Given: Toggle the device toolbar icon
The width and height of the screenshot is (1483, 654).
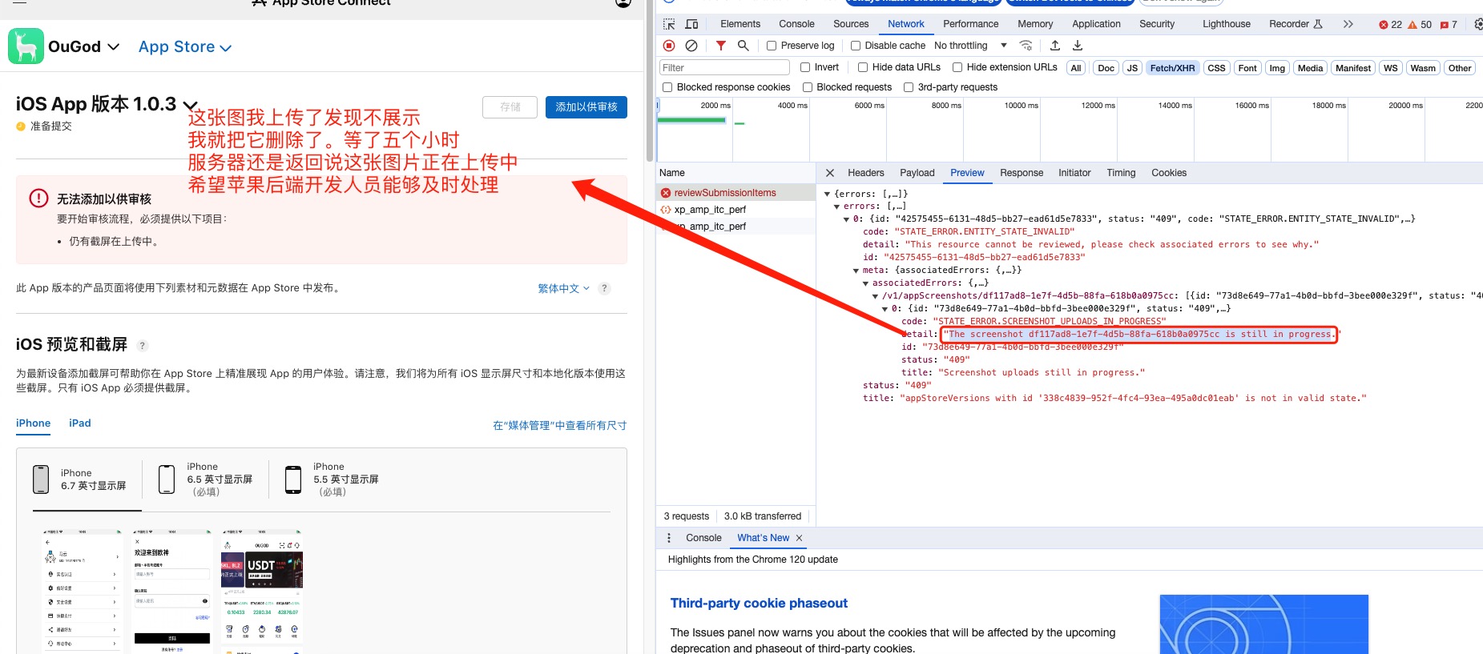Looking at the screenshot, I should [x=691, y=24].
